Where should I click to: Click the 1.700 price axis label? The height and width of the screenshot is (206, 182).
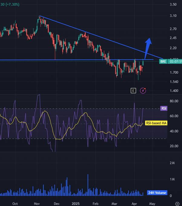[x=174, y=73]
